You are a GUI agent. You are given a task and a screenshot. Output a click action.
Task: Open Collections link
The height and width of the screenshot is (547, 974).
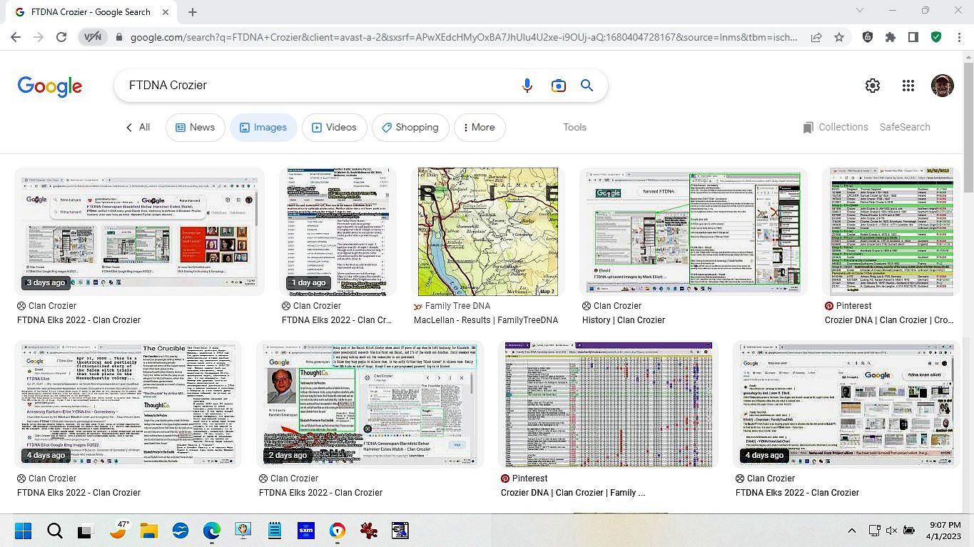pos(836,127)
